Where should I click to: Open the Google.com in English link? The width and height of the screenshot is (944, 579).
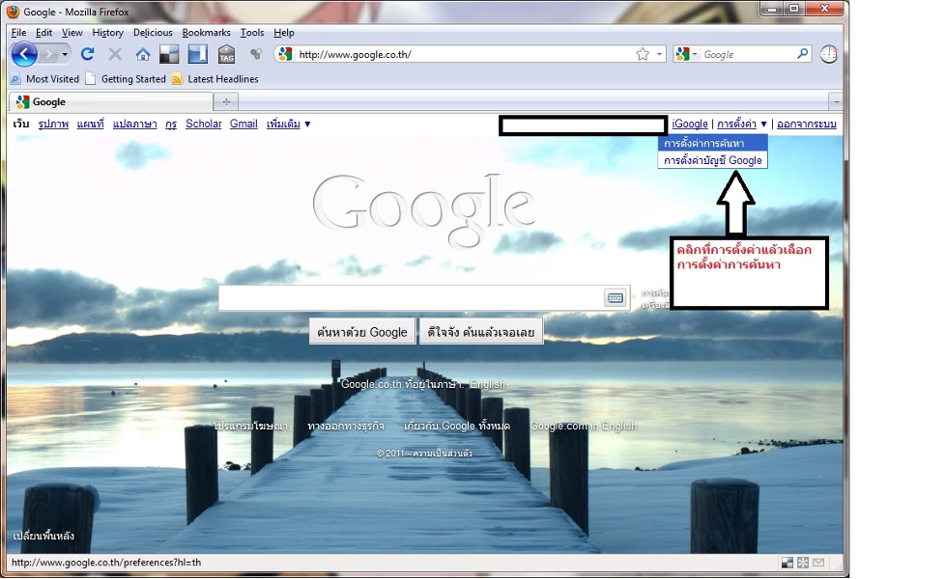point(584,426)
